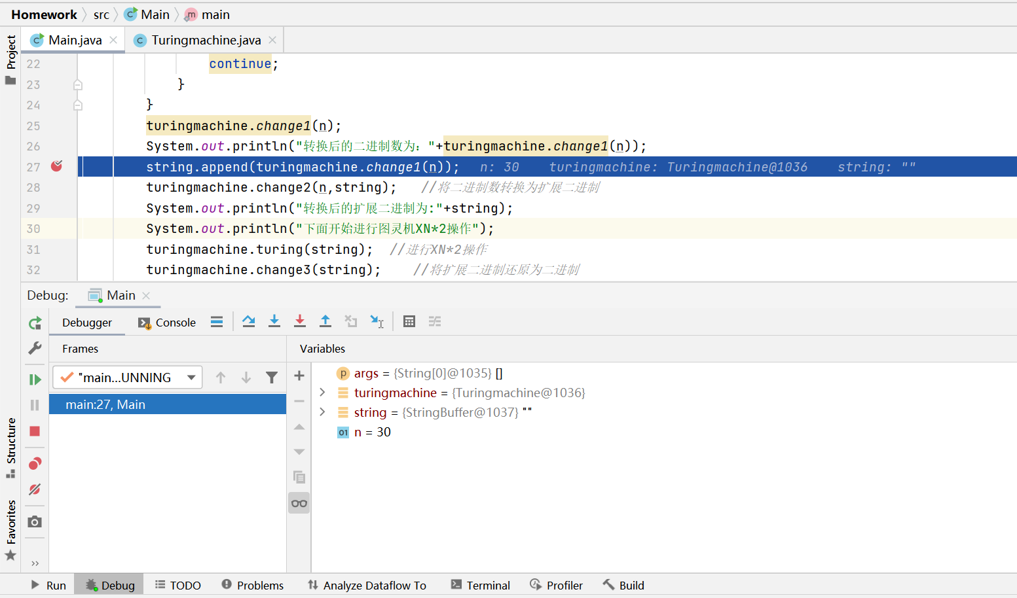Click Homework in the breadcrumb

(x=44, y=14)
